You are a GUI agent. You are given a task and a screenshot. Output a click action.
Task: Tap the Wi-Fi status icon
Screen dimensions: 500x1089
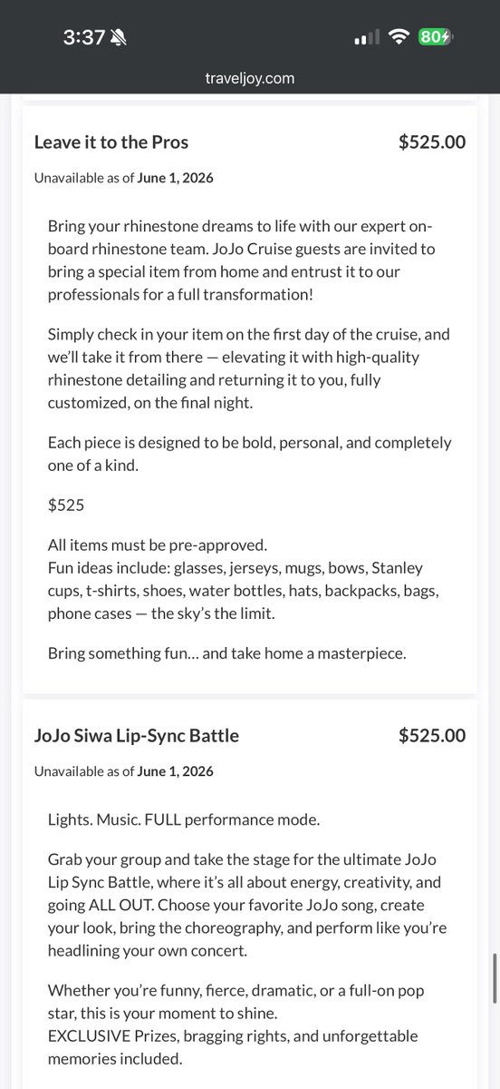(397, 37)
